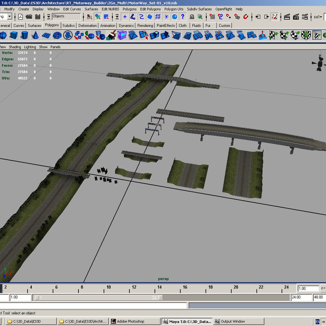Image resolution: width=326 pixels, height=326 pixels.
Task: Open the Render Globals icon
Action: (305, 17)
